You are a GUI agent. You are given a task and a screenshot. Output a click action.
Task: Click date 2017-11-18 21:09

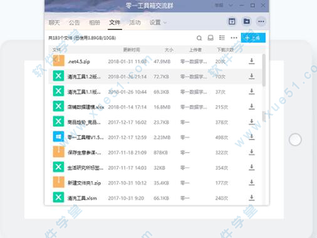(127, 153)
